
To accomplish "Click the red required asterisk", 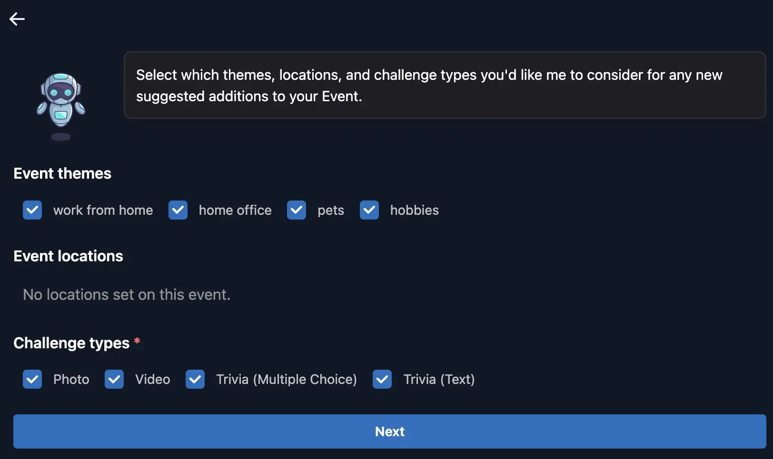I will click(x=137, y=340).
